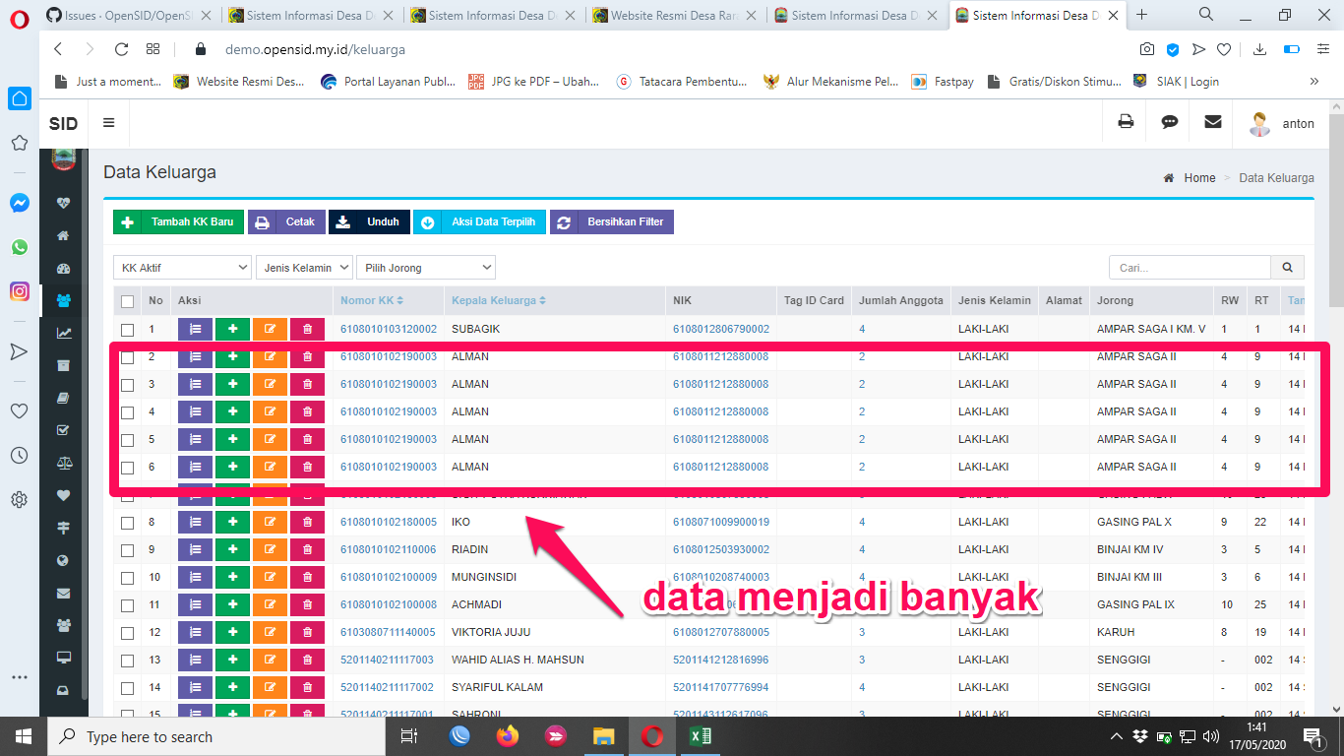Check the box next to RIADIN's row
This screenshot has height=756, width=1344.
coord(127,549)
